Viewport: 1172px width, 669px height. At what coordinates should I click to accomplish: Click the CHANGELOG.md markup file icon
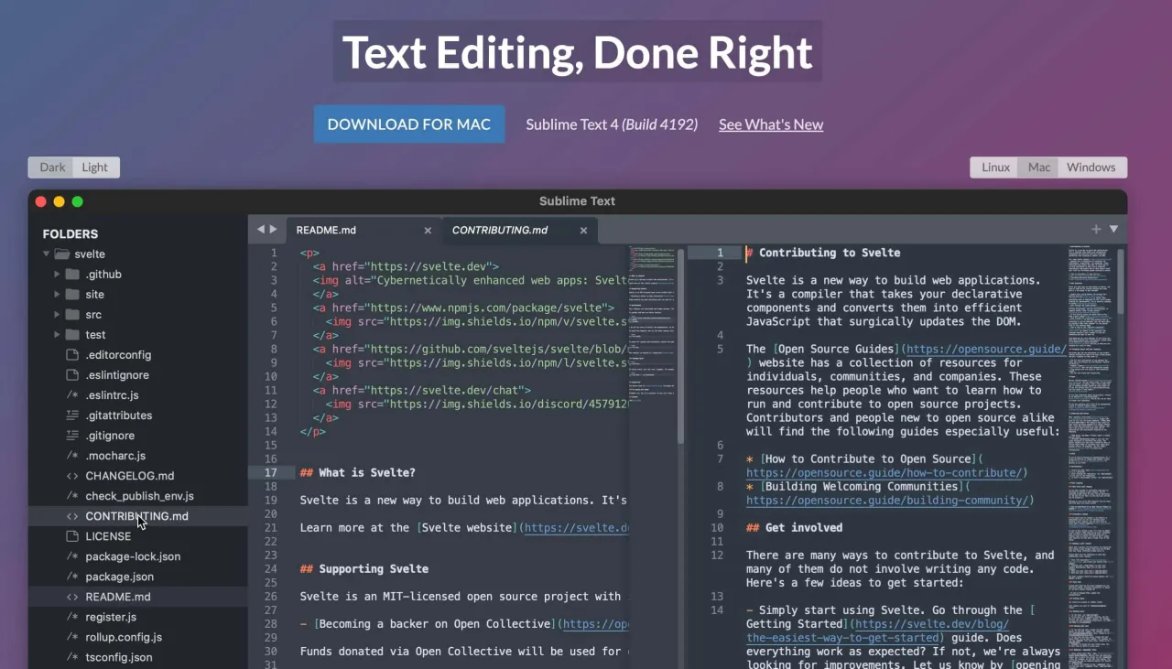click(x=72, y=476)
